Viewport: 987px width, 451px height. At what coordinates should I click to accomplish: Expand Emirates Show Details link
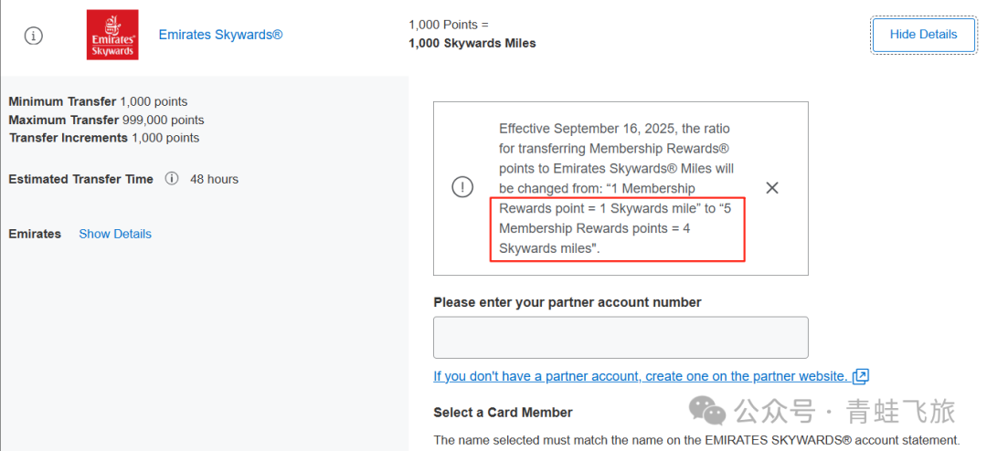point(115,234)
